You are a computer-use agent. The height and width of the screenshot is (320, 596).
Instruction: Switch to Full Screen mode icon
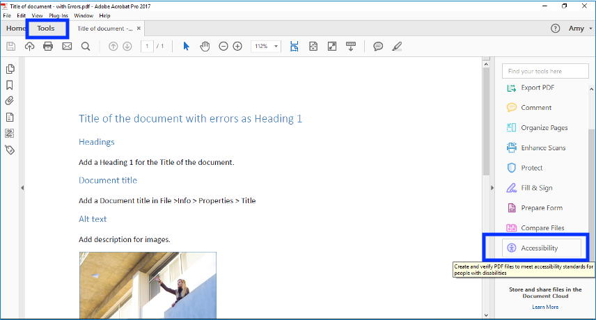[x=332, y=47]
